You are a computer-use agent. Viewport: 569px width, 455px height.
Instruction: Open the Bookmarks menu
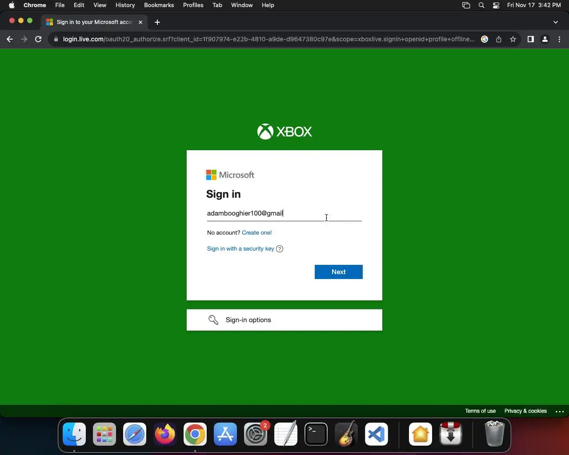click(x=159, y=5)
